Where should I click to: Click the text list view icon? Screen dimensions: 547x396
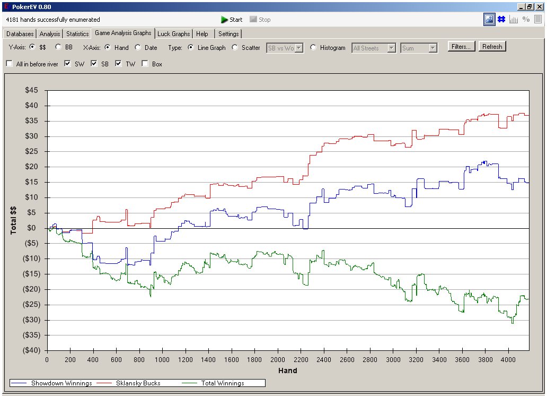pyautogui.click(x=538, y=20)
